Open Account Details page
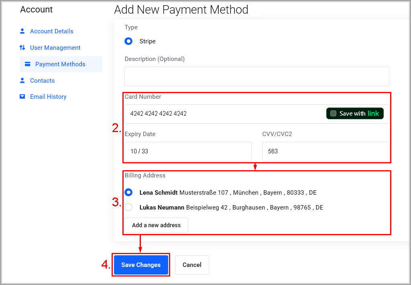This screenshot has height=285, width=411. pos(51,31)
